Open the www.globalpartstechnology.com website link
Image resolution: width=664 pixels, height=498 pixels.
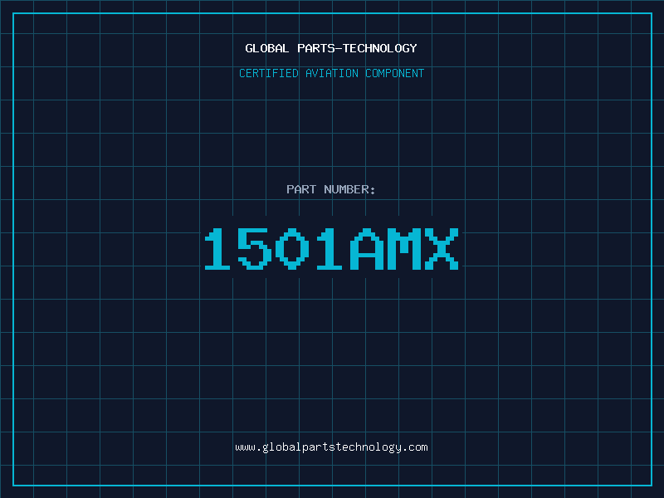click(331, 447)
